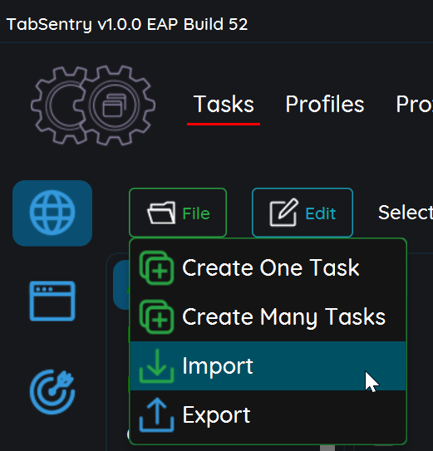The width and height of the screenshot is (433, 451).
Task: Switch to the Tasks tab
Action: pos(224,104)
